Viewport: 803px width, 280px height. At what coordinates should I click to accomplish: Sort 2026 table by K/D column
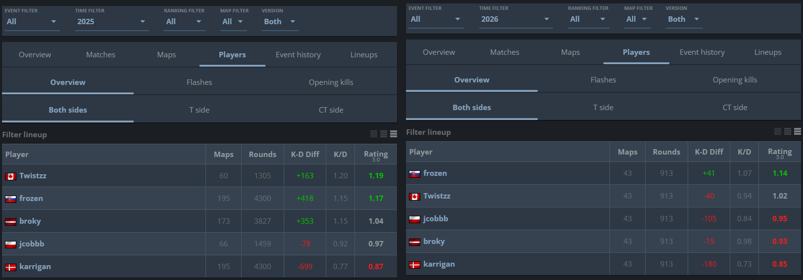coord(744,152)
